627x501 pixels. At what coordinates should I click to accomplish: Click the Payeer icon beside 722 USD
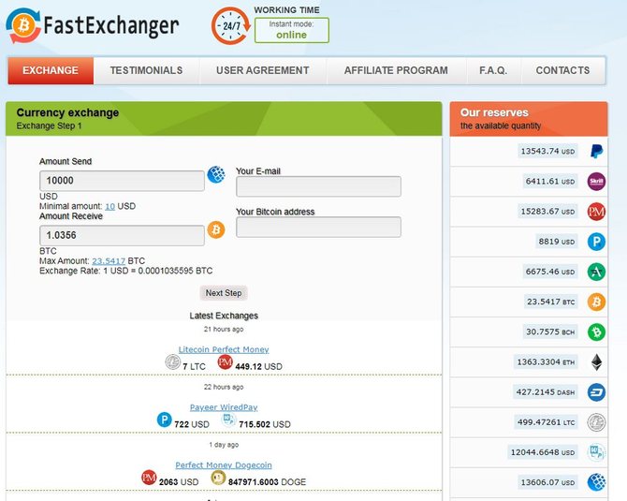coord(164,420)
